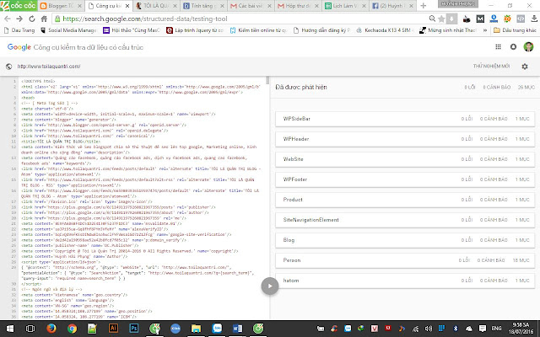The height and width of the screenshot is (337, 540).
Task: Open the volume control in system tray
Action: pyautogui.click(x=429, y=329)
